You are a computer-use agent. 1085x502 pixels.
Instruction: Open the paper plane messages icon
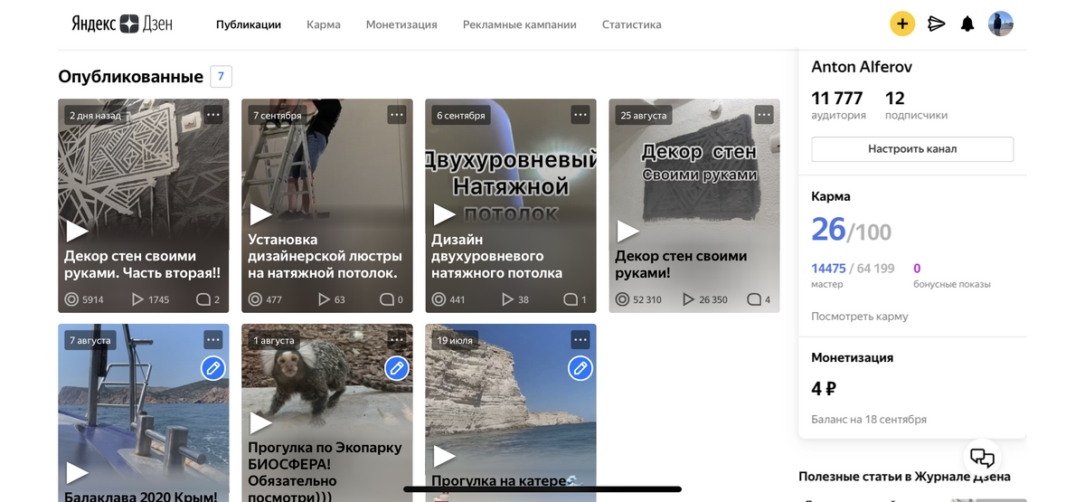(x=937, y=24)
